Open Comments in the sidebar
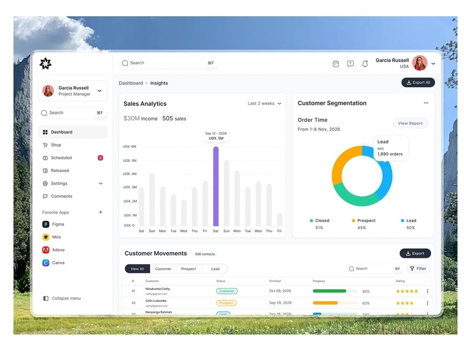Viewport: 464px width, 348px height. [72, 196]
